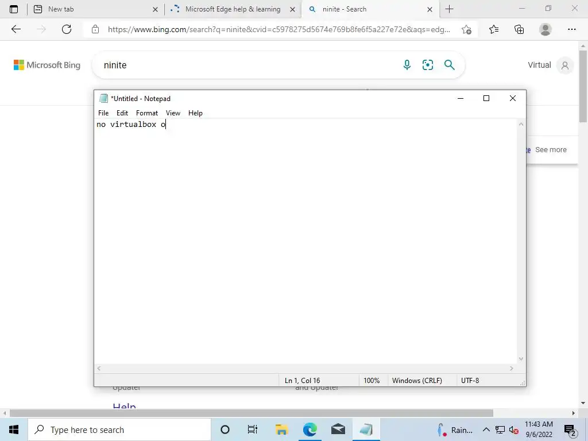Open Edge profile avatar
This screenshot has width=588, height=441.
546,29
